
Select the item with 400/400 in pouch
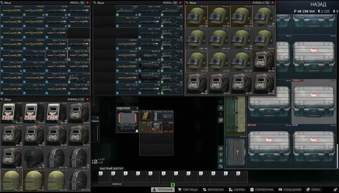click(x=168, y=127)
